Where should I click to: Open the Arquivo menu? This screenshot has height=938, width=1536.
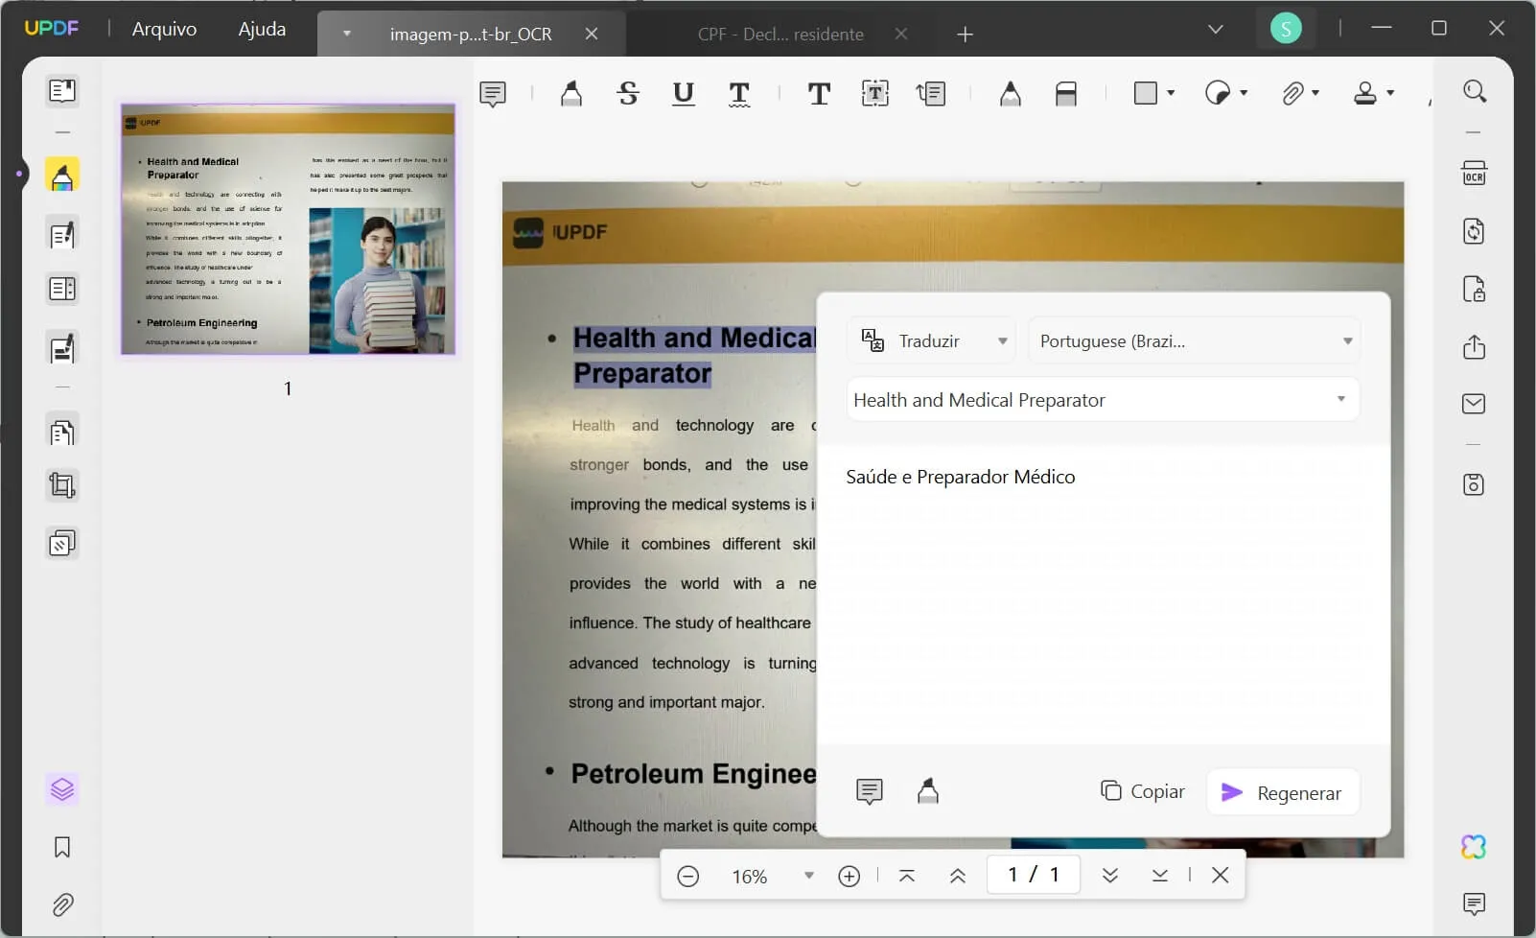click(164, 30)
